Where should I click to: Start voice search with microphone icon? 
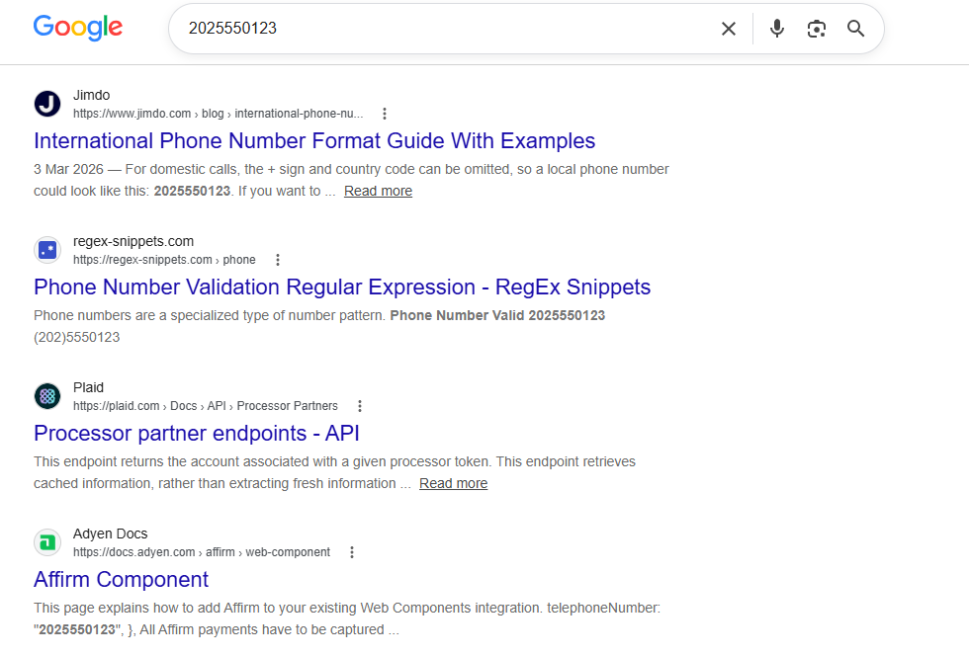(777, 29)
